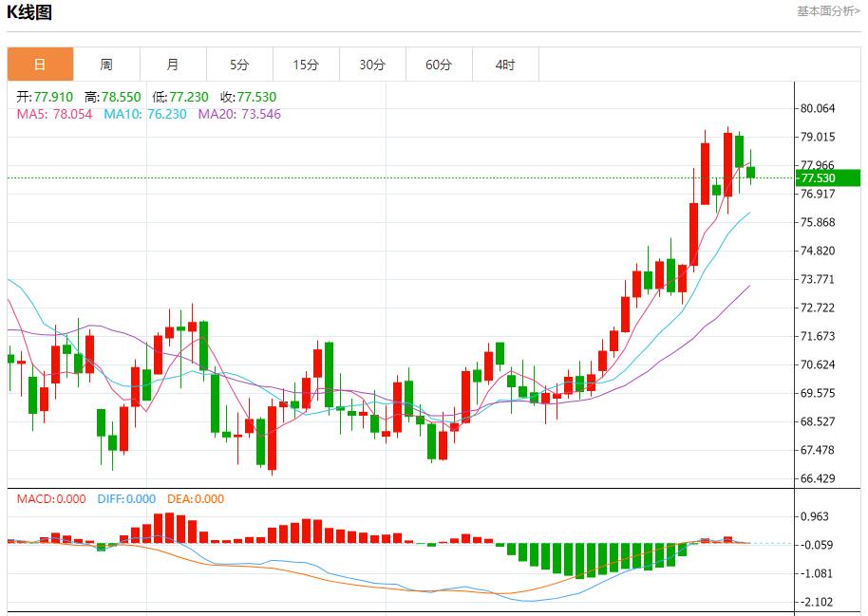Switch to the 月 monthly tab
The width and height of the screenshot is (868, 616).
pyautogui.click(x=173, y=65)
